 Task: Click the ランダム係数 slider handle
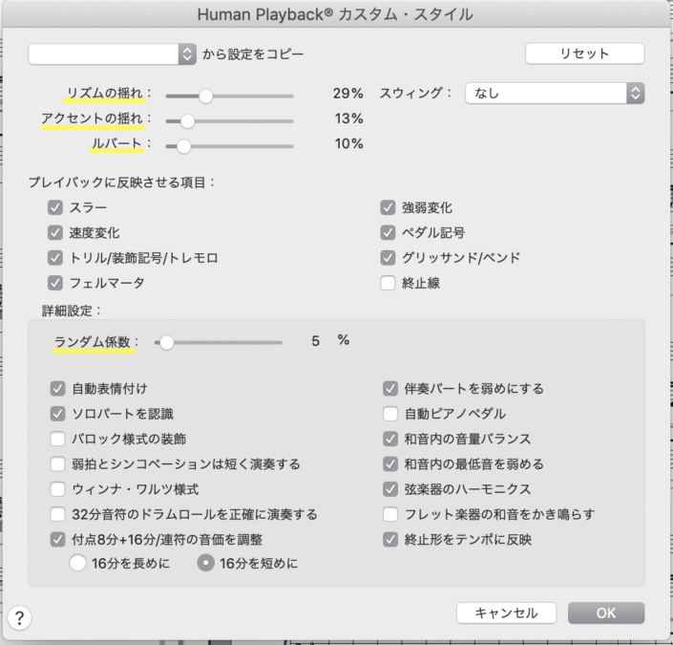tap(166, 342)
